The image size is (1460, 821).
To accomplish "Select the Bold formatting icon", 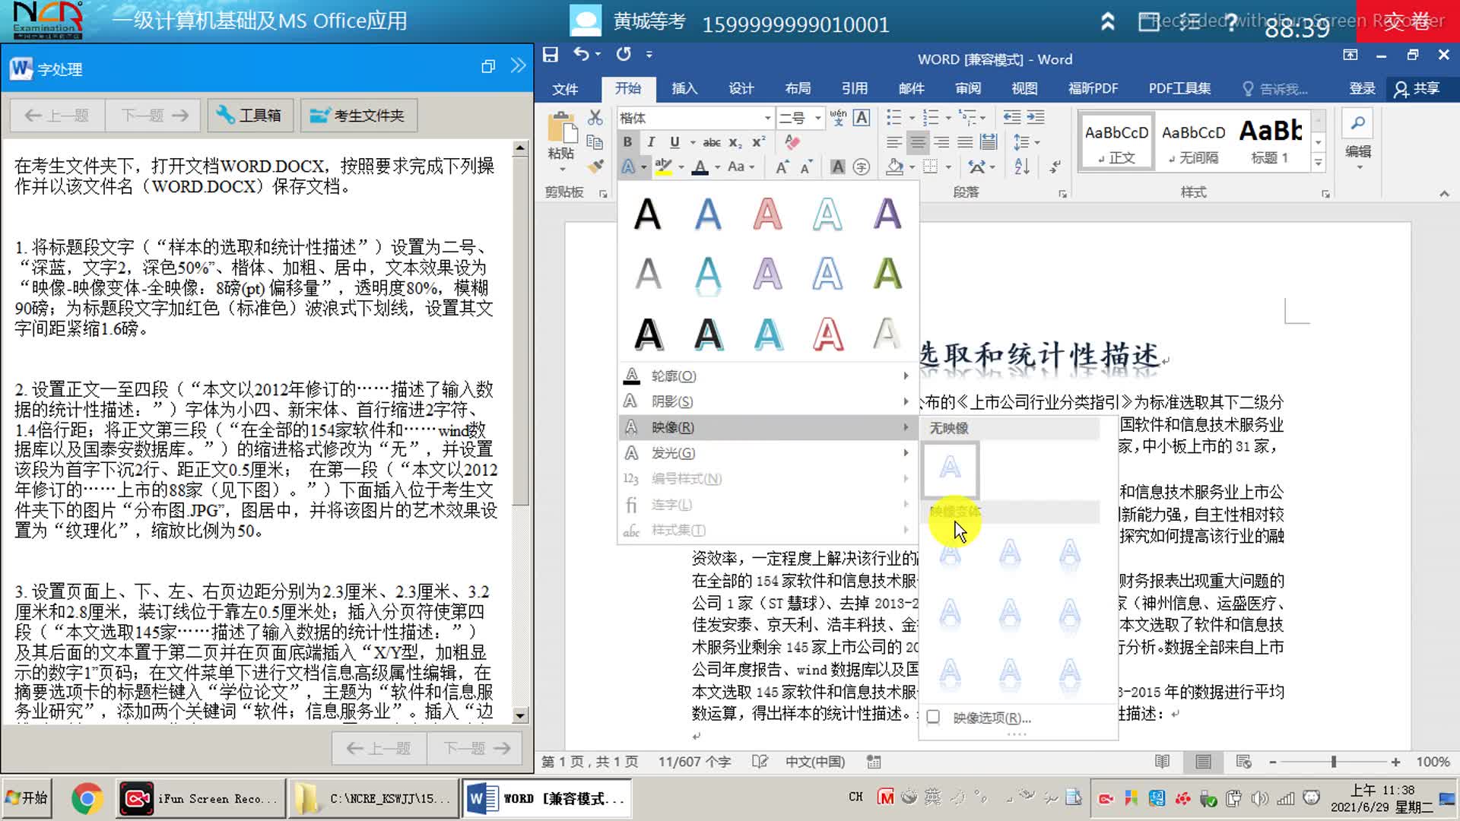I will tap(627, 142).
